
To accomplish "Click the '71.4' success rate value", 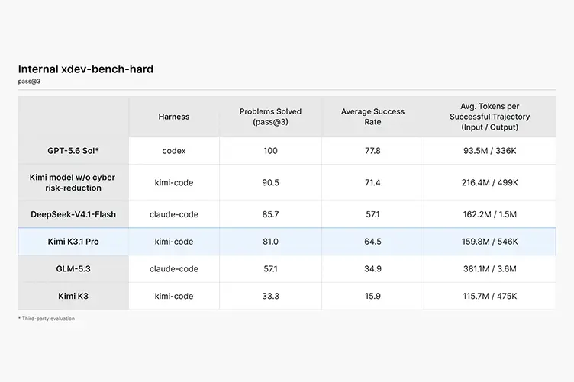I will [372, 182].
